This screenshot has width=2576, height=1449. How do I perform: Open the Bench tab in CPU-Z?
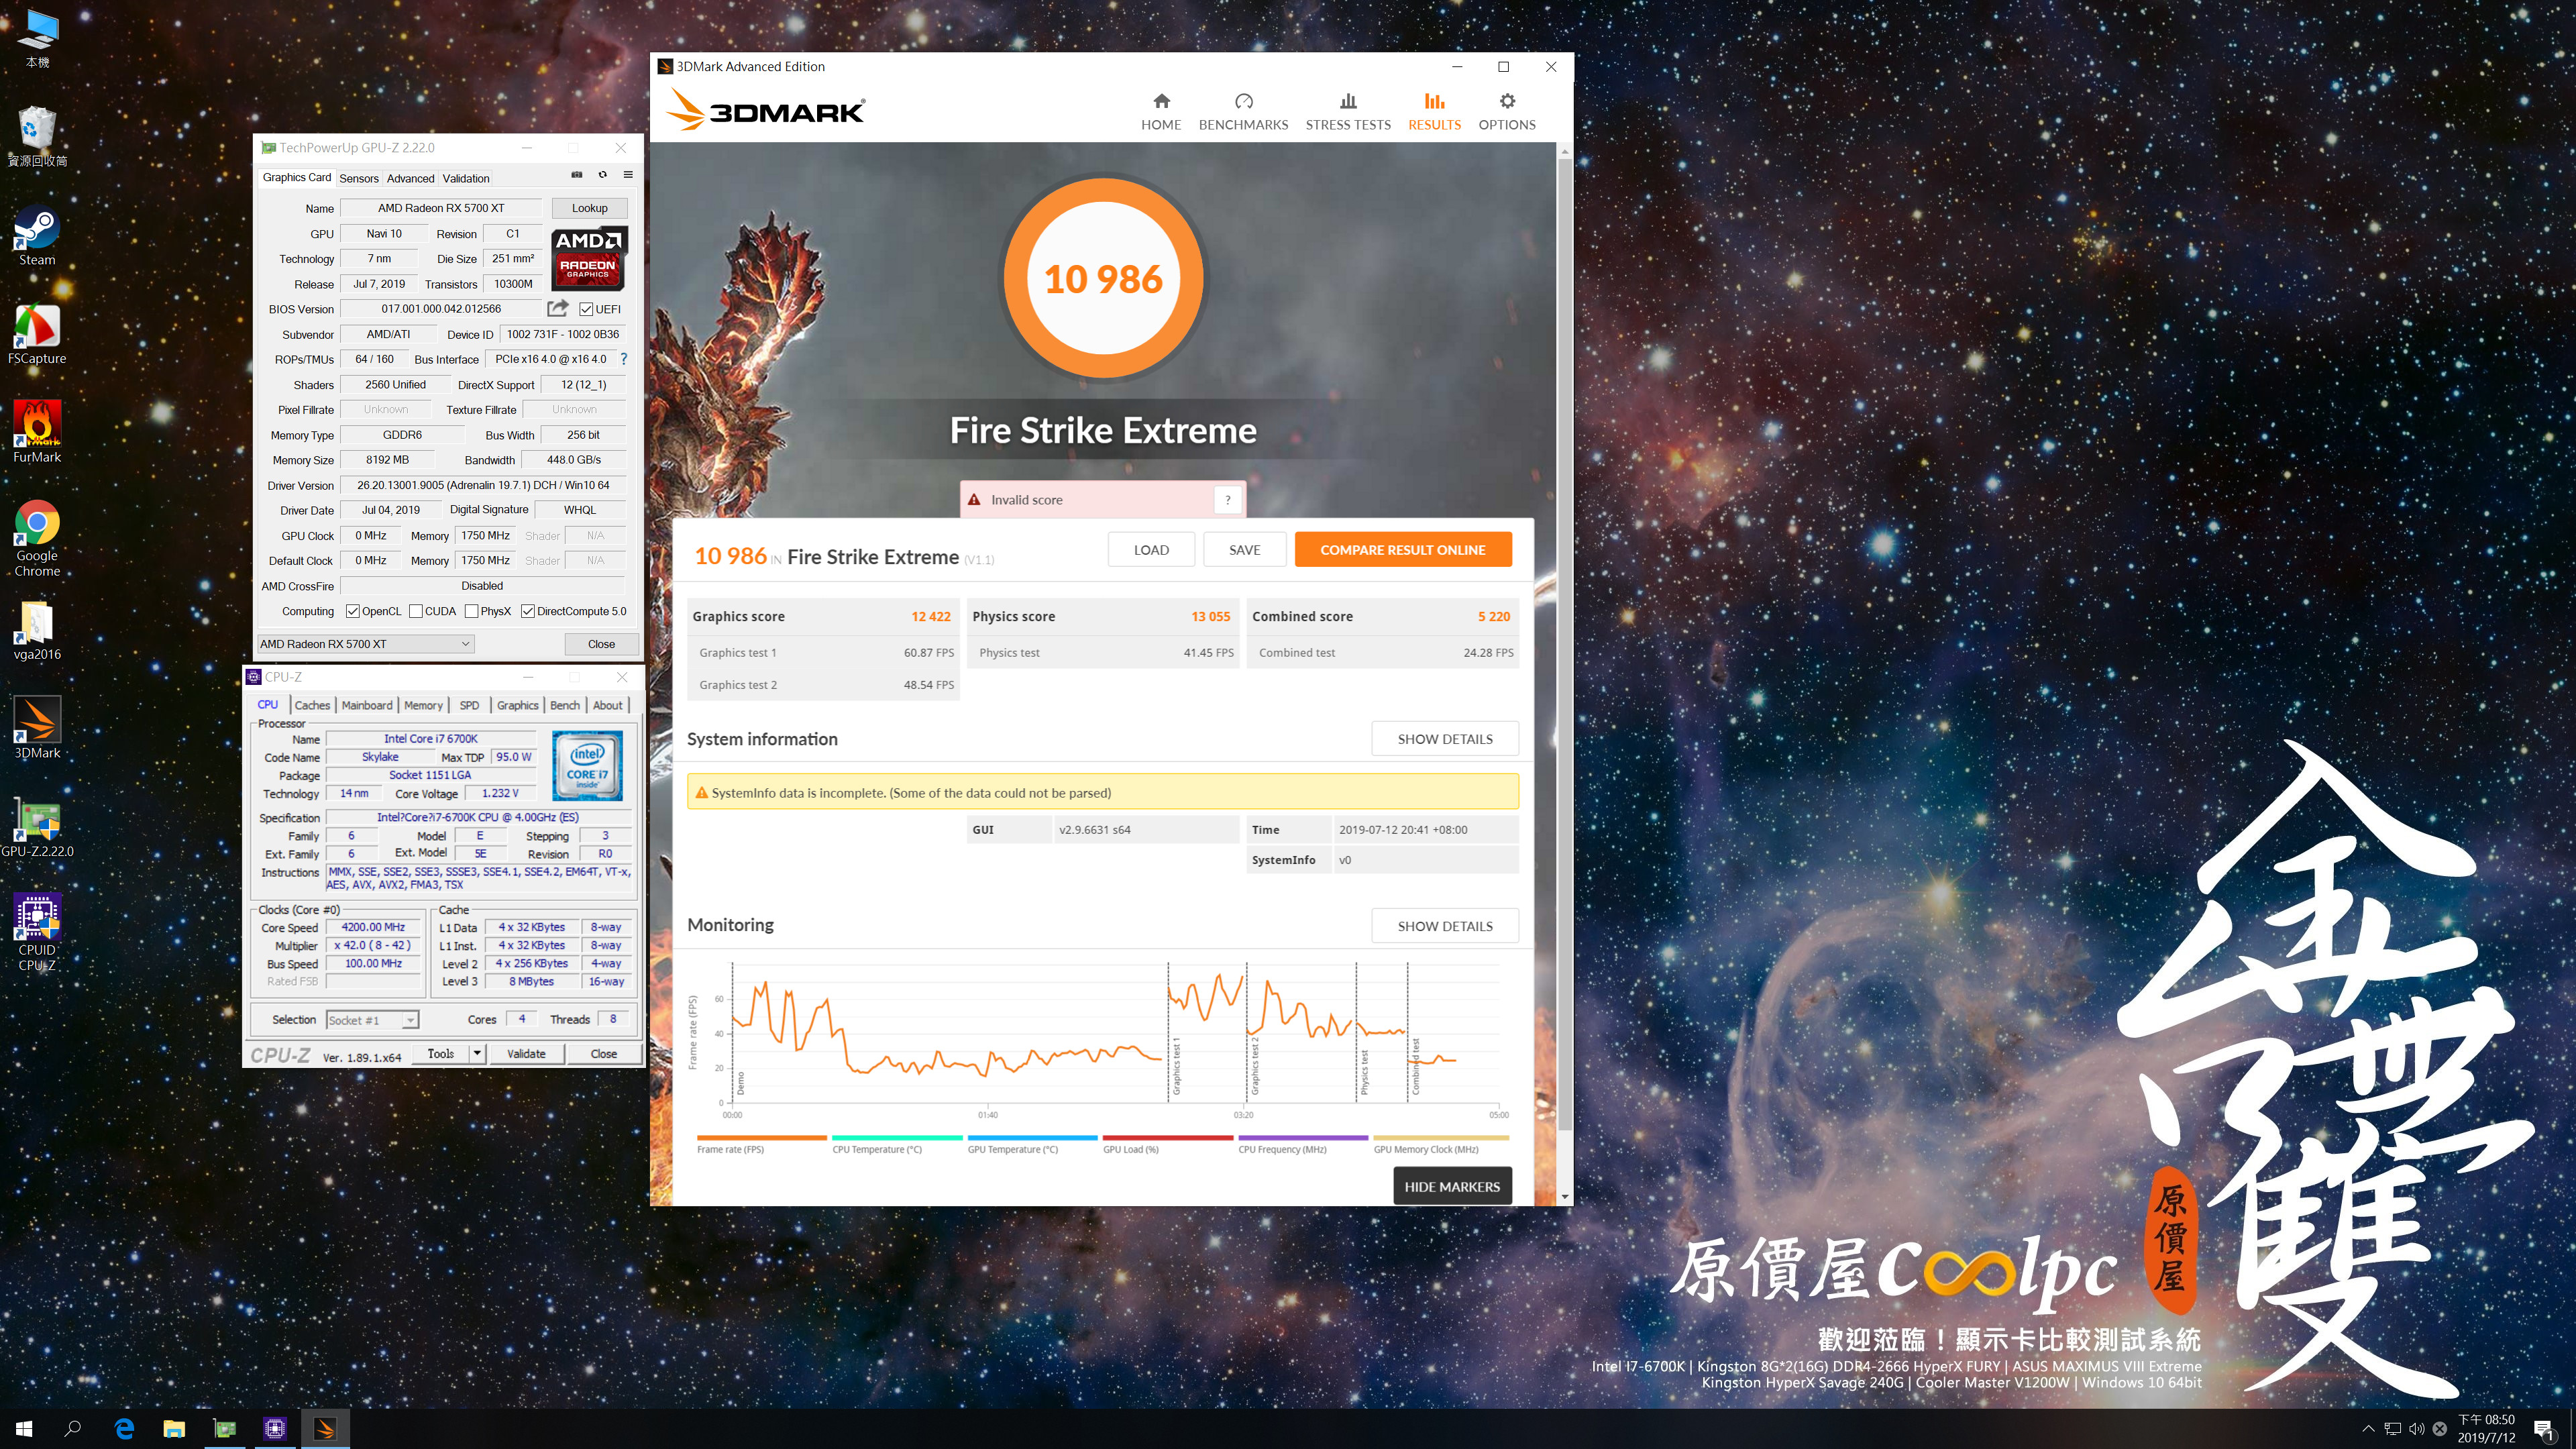click(x=565, y=705)
